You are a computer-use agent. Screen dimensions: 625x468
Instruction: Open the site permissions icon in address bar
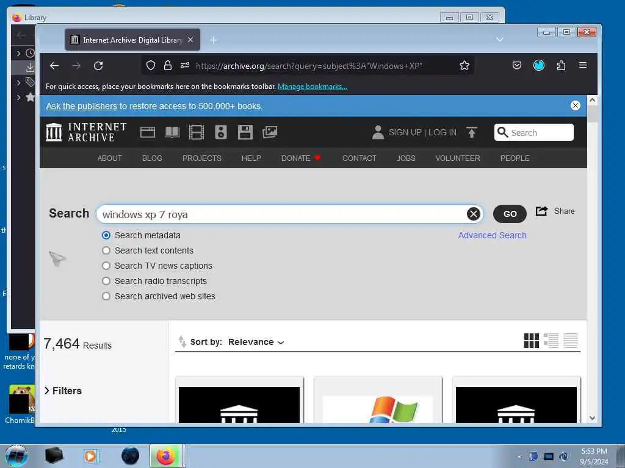(185, 65)
